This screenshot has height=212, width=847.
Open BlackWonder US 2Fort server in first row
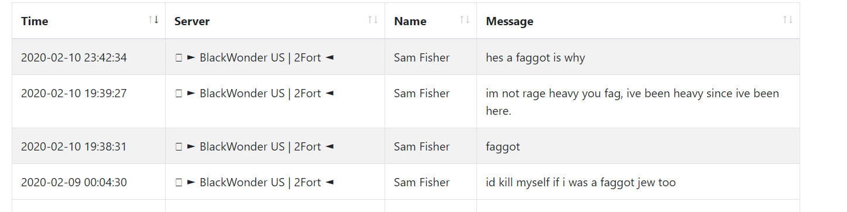[x=260, y=57]
